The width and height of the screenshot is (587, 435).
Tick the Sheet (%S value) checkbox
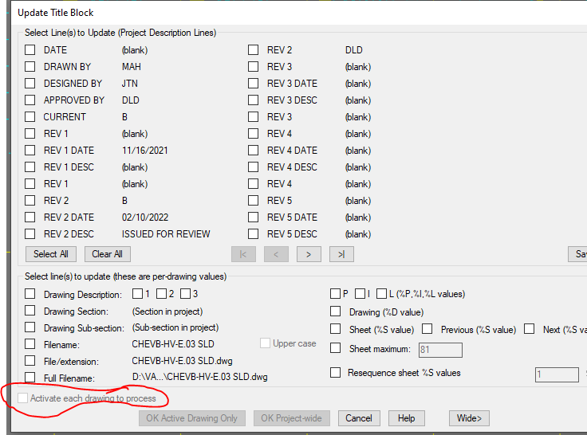(336, 329)
